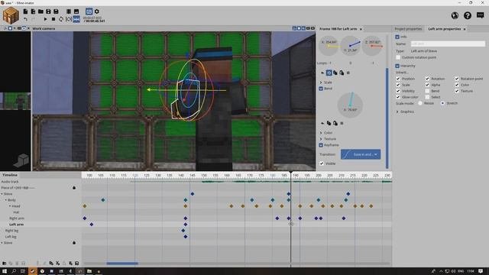Select the Left leg timeline row
This screenshot has height=275, width=489.
click(11, 237)
